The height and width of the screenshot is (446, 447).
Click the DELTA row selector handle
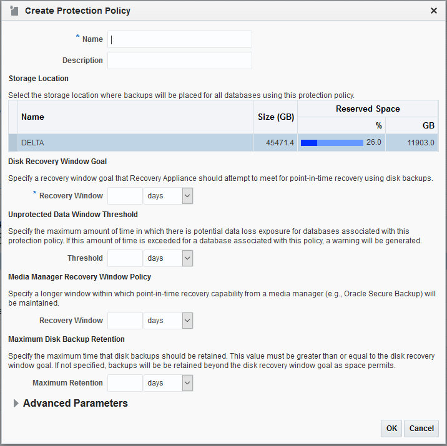pyautogui.click(x=13, y=142)
